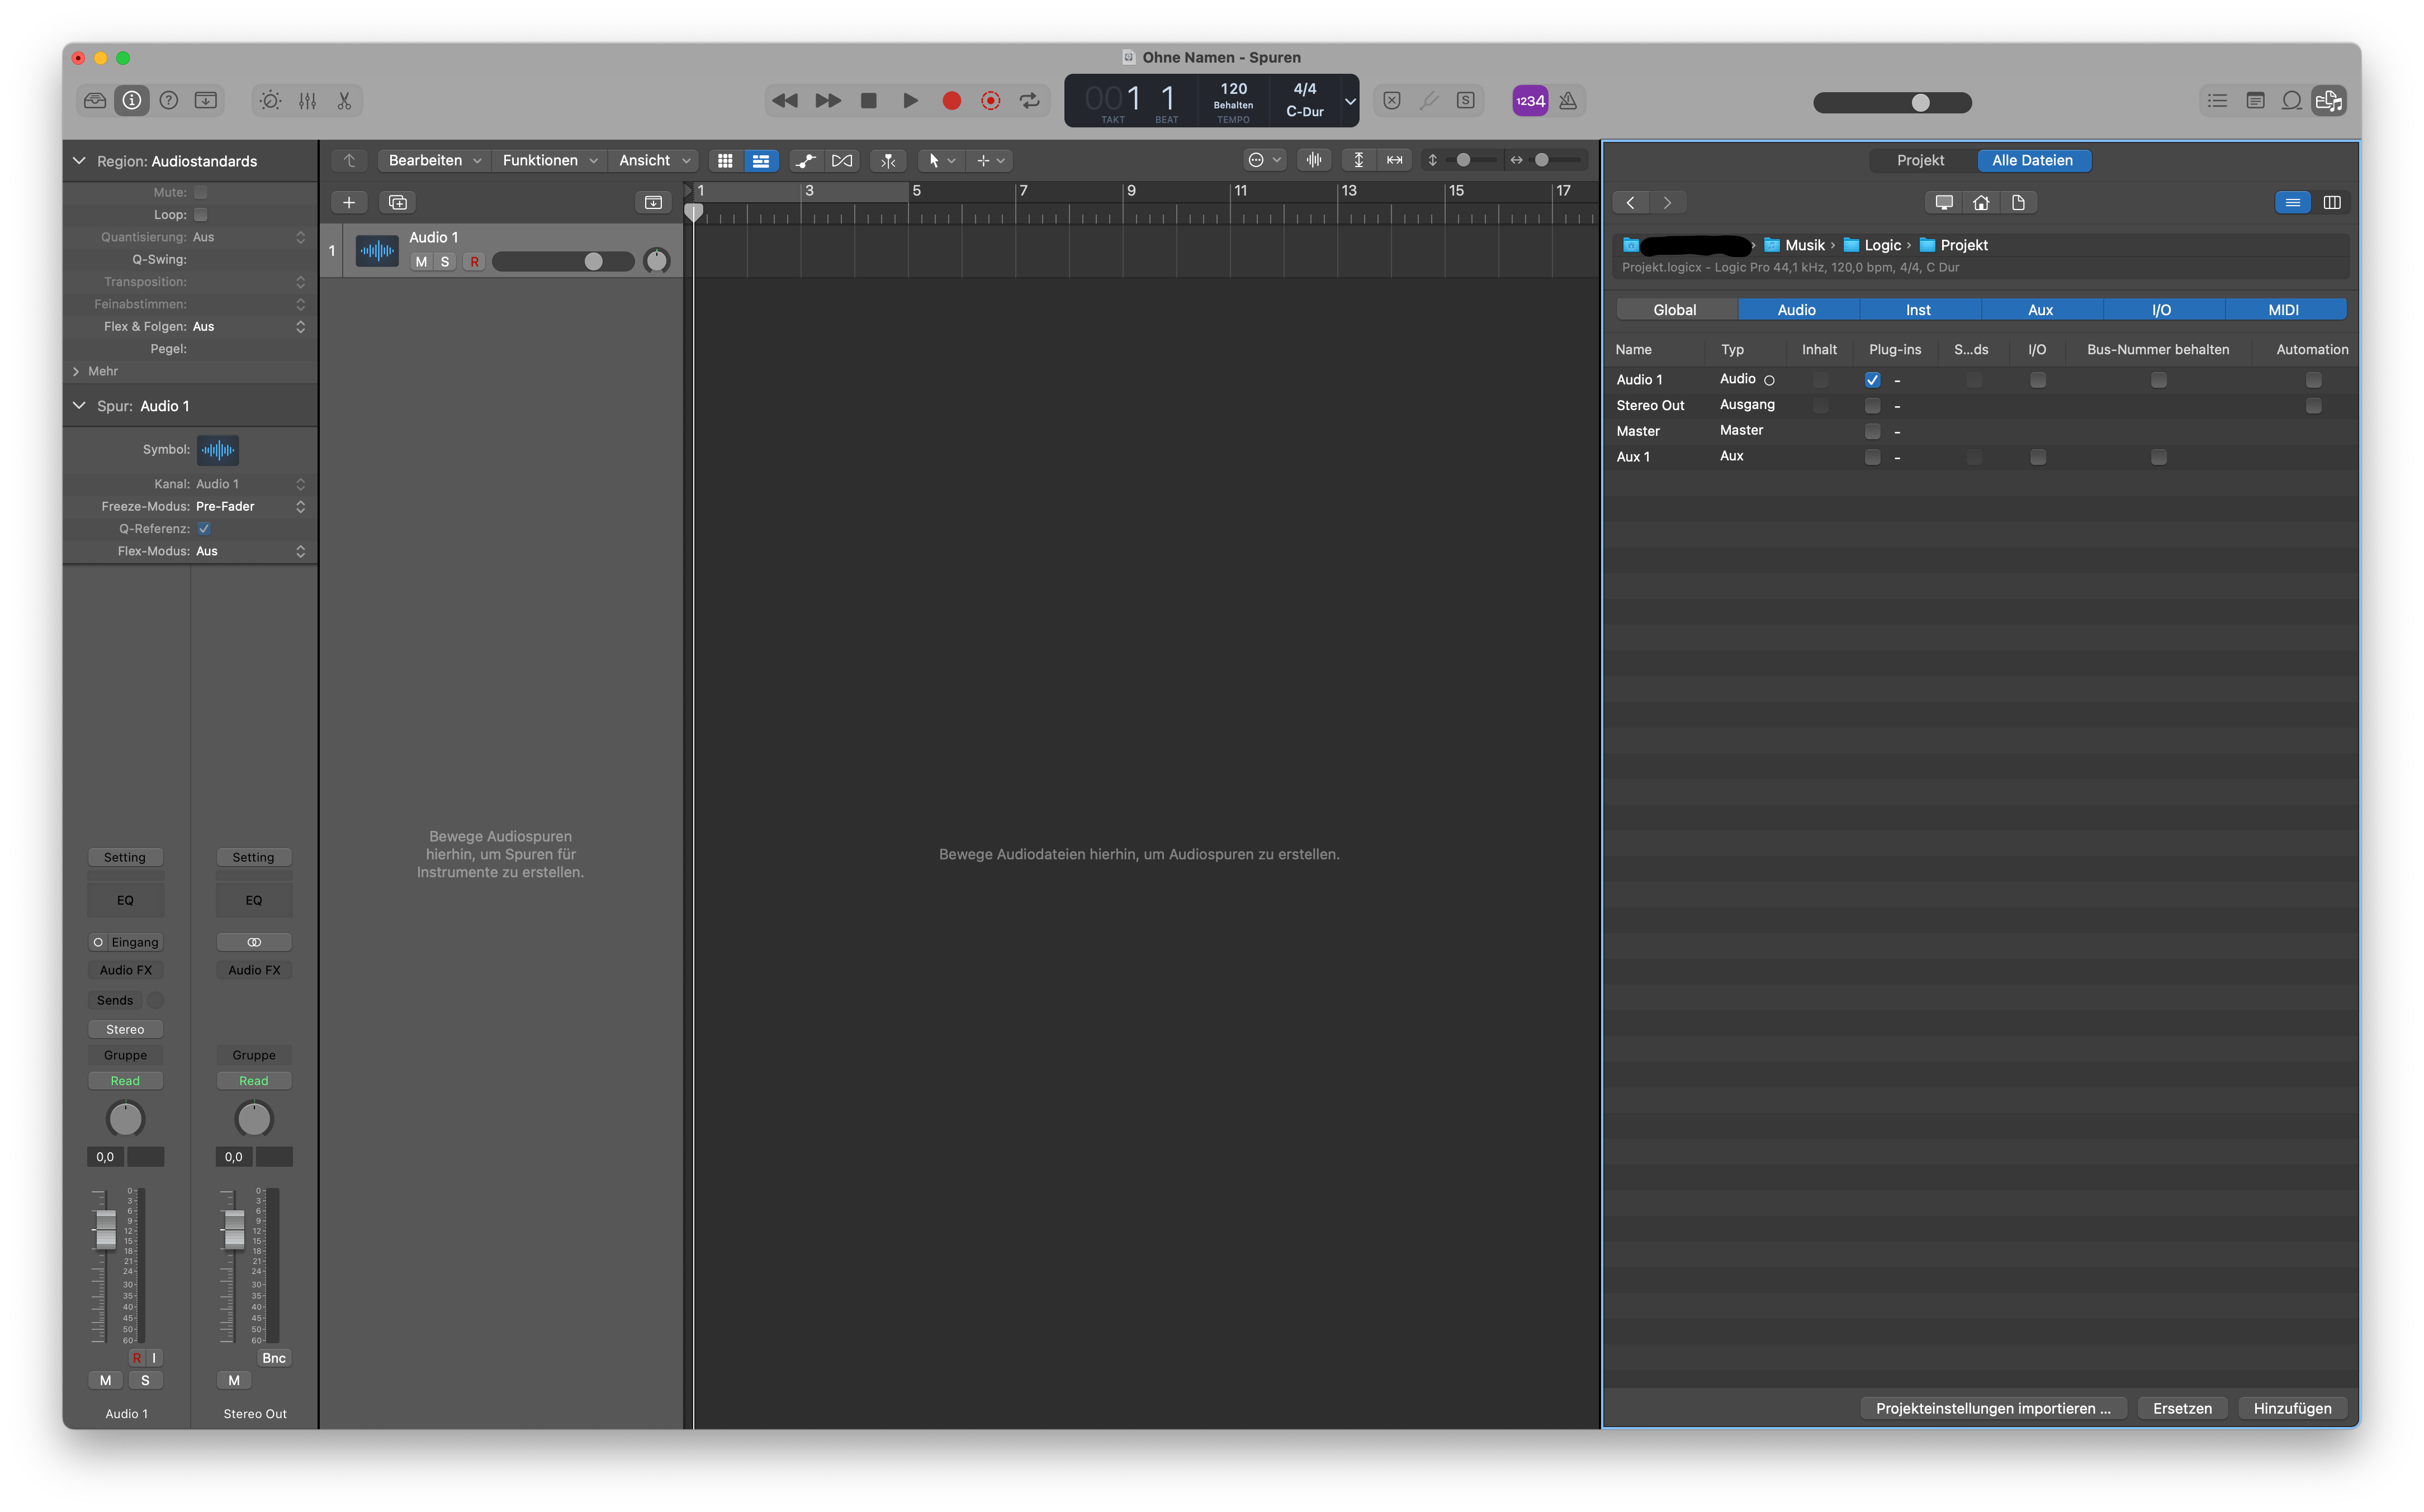Toggle the Q-Referenz checkbox
The image size is (2424, 1512).
point(204,529)
